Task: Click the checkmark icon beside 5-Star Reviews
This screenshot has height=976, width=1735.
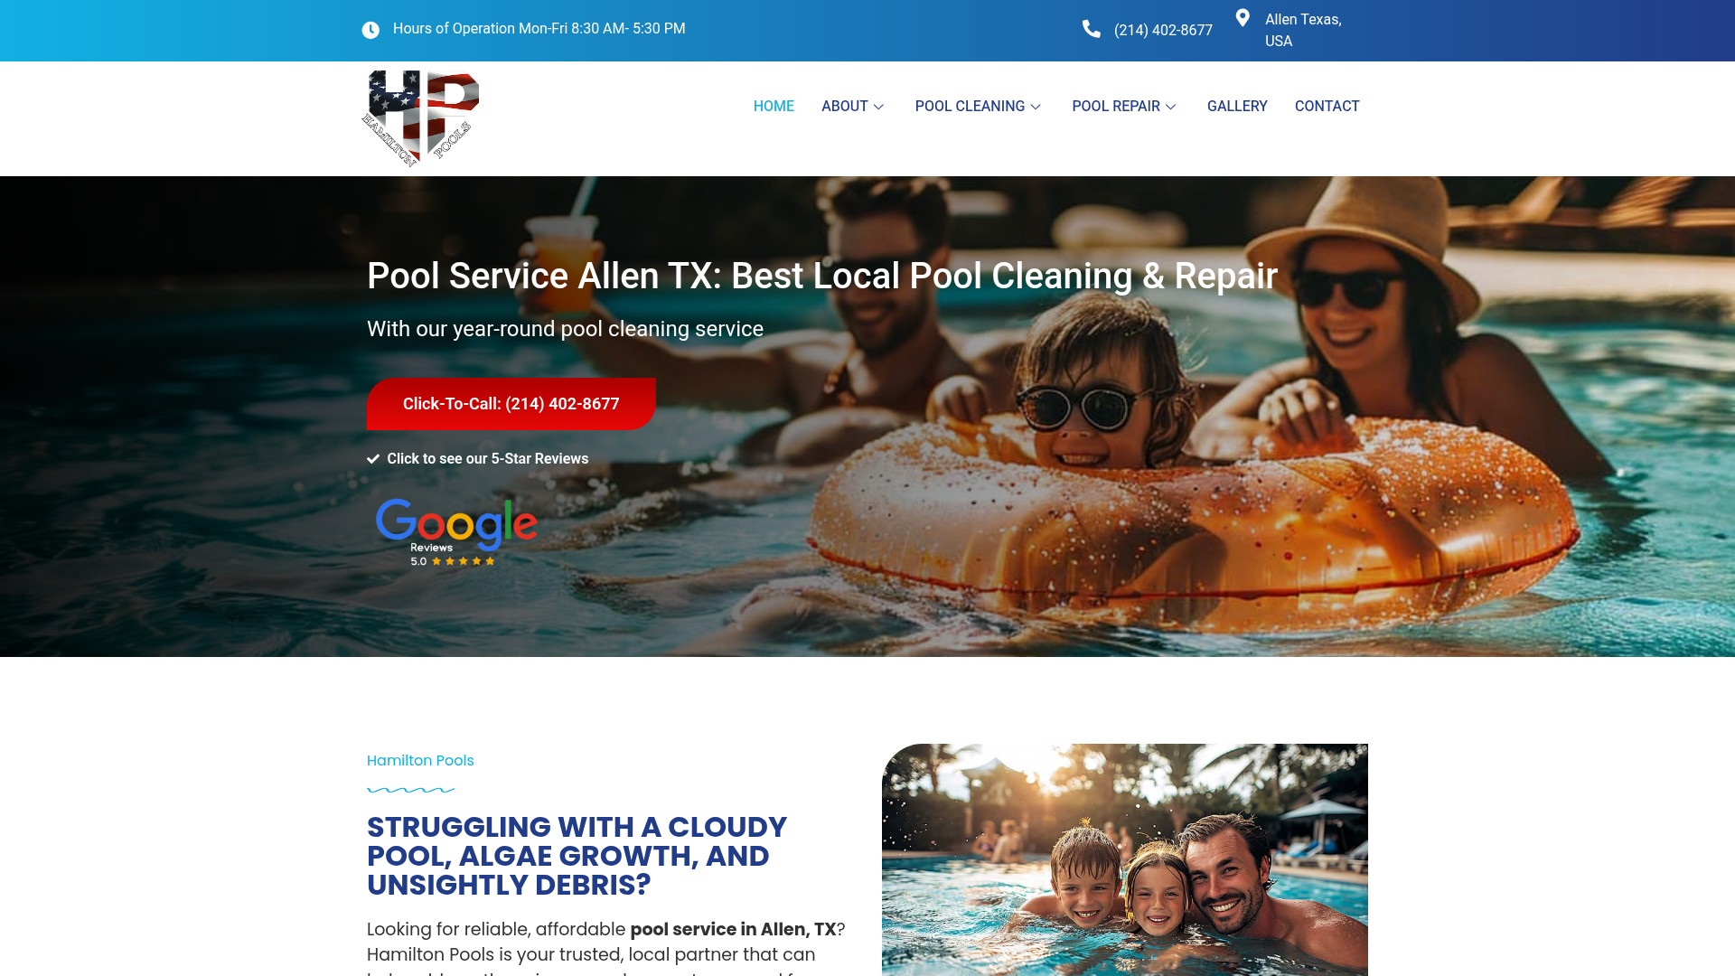Action: coord(373,459)
